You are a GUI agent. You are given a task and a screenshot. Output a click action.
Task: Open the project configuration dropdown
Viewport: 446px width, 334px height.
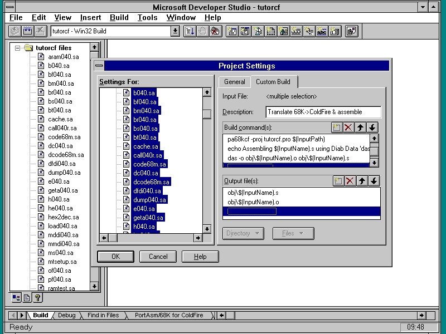click(175, 31)
